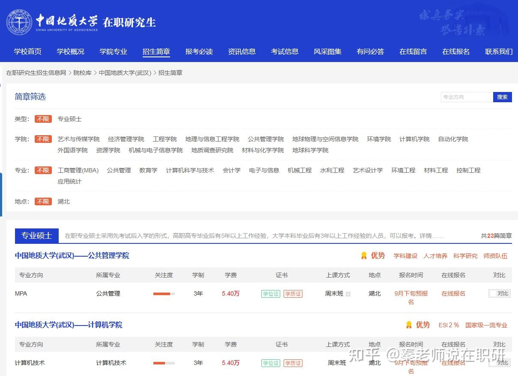518x376 pixels.
Task: Click the 计算机技术 row attention level bar
Action: click(x=164, y=363)
